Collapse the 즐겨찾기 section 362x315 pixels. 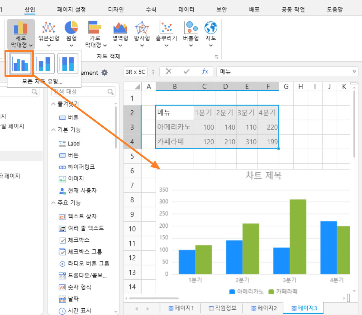point(53,104)
